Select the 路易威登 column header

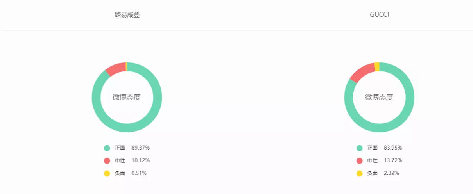tap(127, 15)
